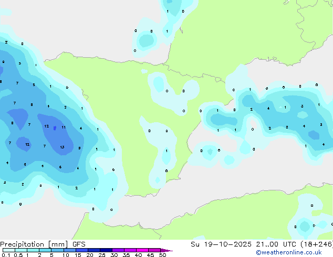Click the legend tick label '0.1'

6,255
